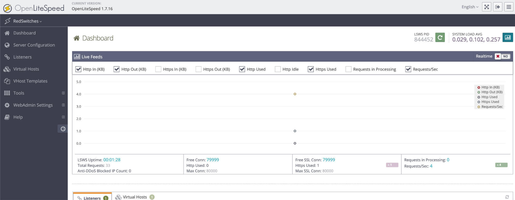Expand the Tools submenu plus icon
Screen dimensions: 515x200
pos(63,93)
